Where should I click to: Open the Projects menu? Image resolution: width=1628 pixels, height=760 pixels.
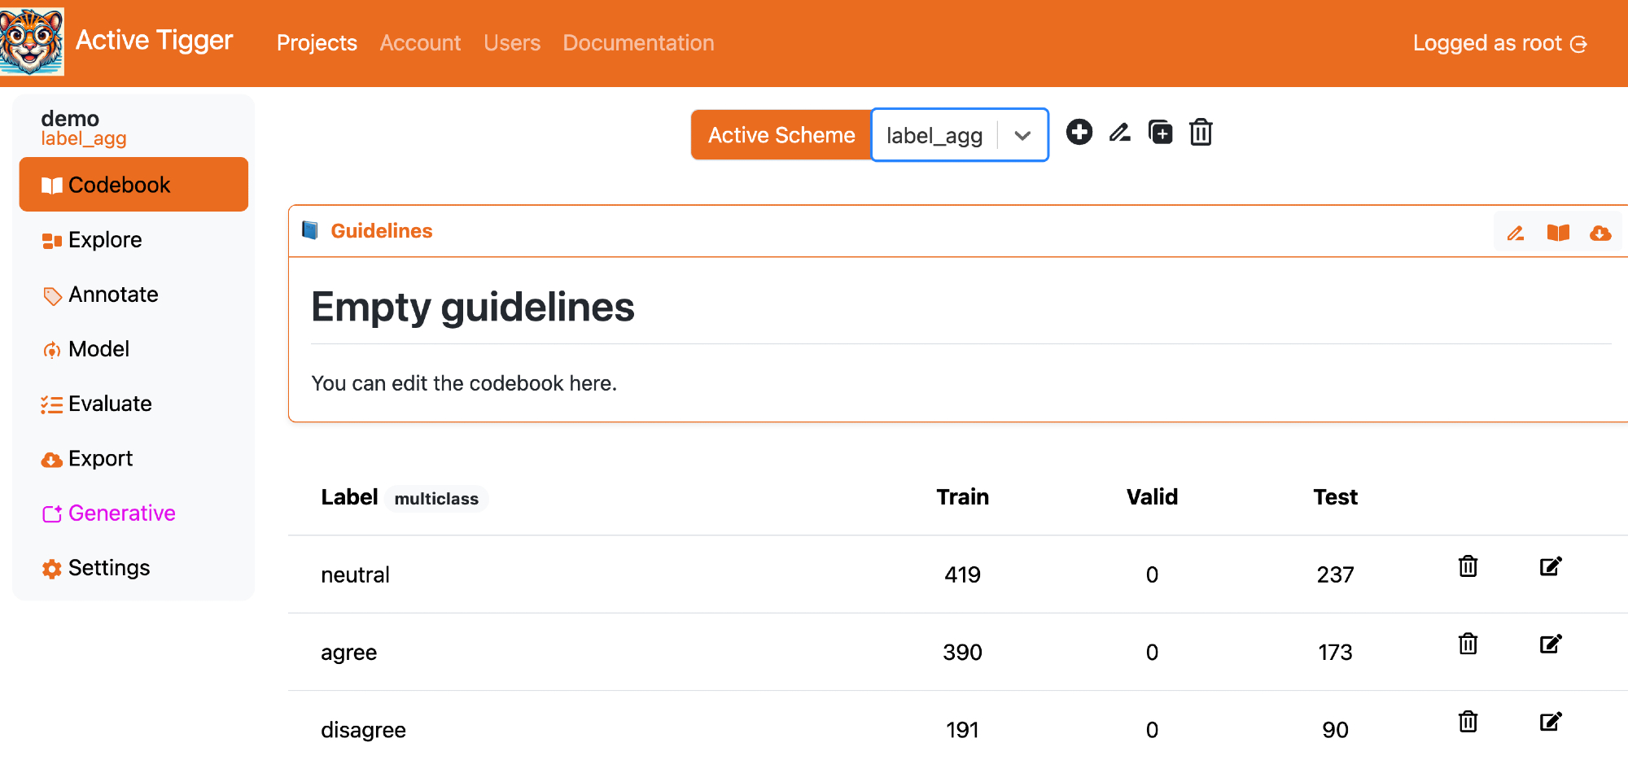pyautogui.click(x=317, y=43)
